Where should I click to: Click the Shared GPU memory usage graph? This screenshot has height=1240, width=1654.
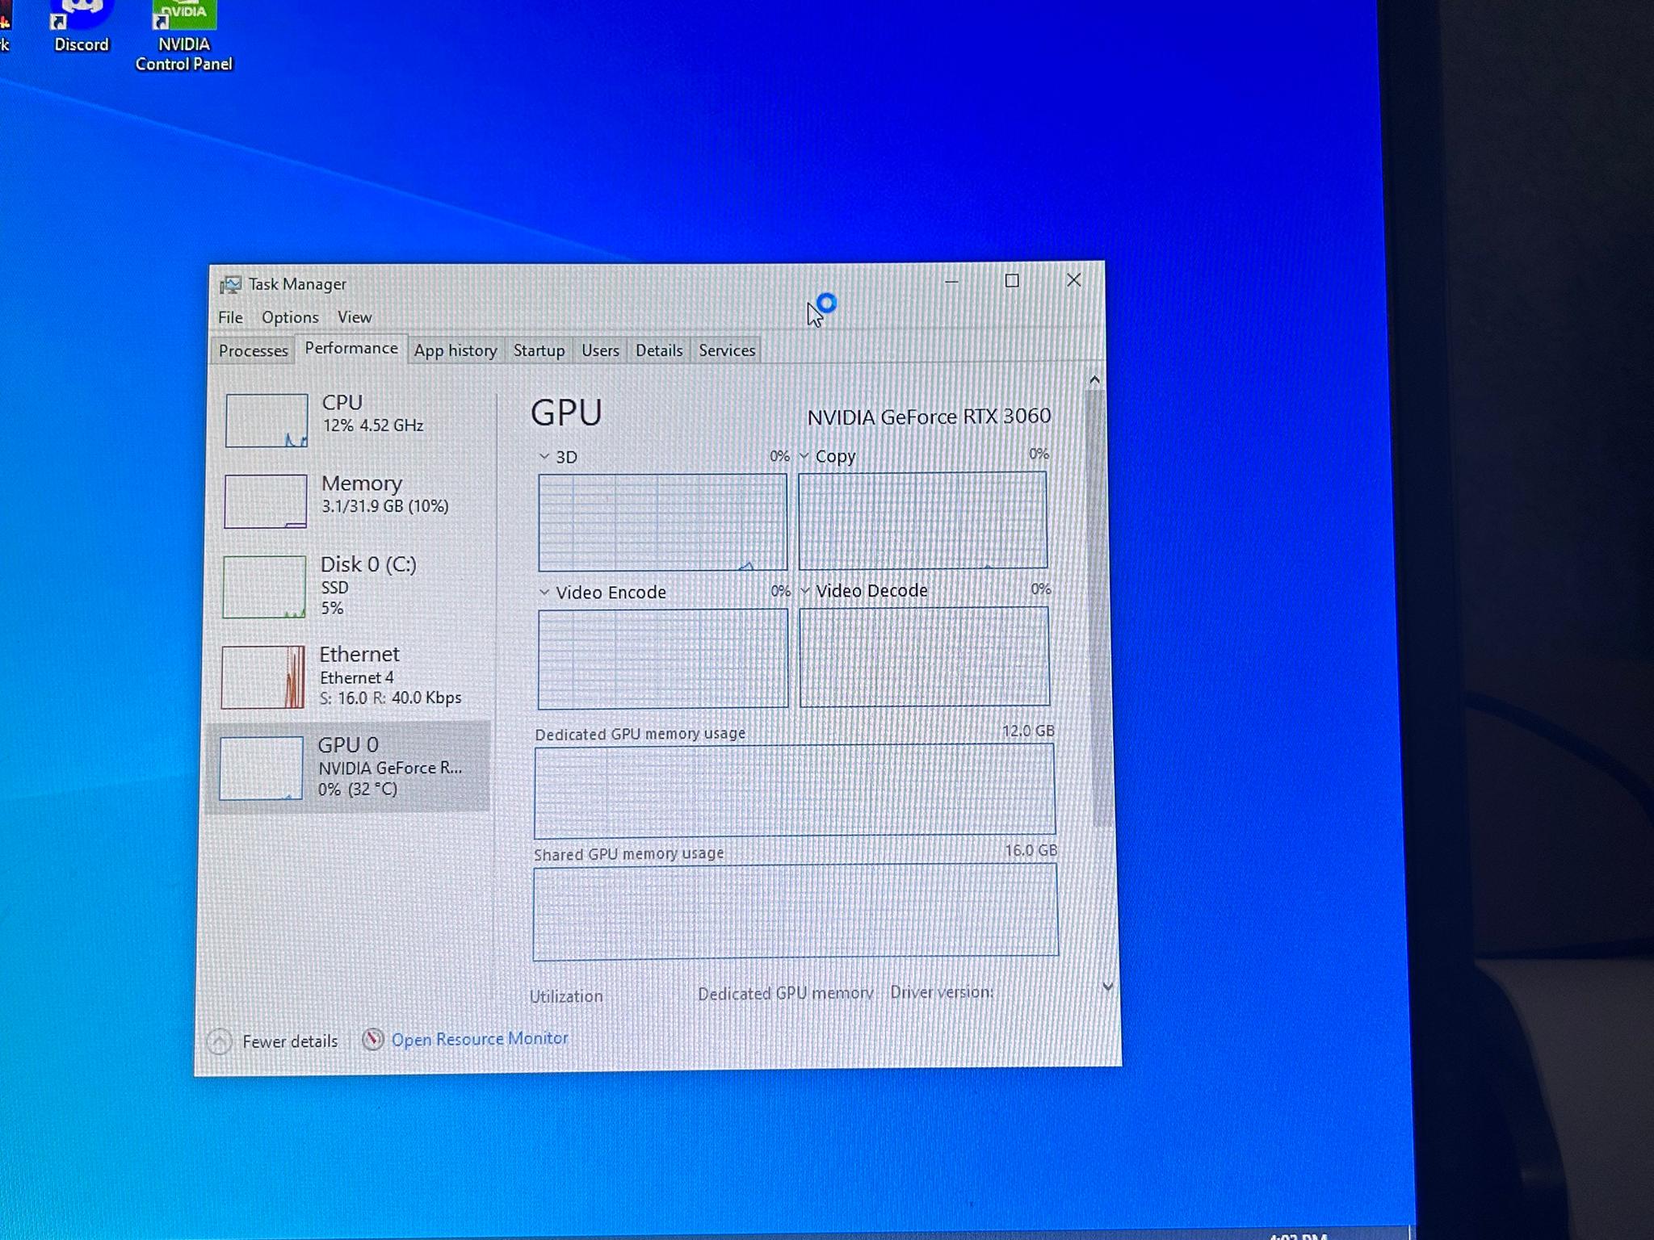click(x=796, y=911)
